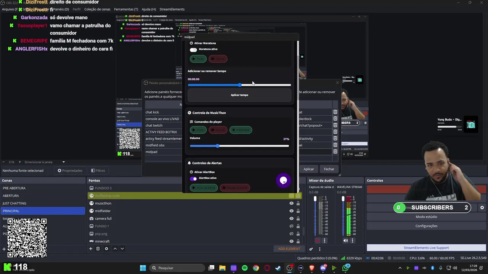The height and width of the screenshot is (274, 488).
Task: Show the hidden psp png source
Action: point(291,234)
